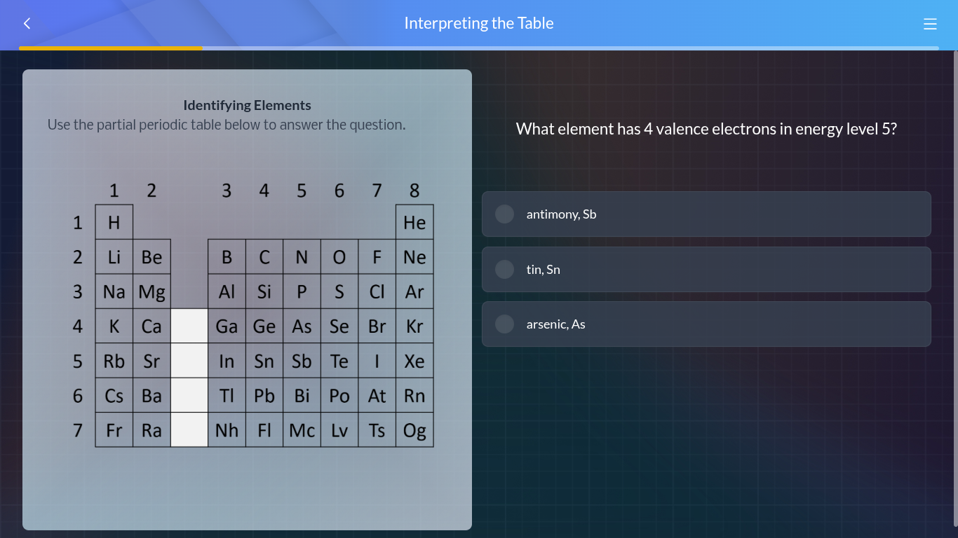Click the Xe cell in row 5
Image resolution: width=958 pixels, height=538 pixels.
click(414, 361)
